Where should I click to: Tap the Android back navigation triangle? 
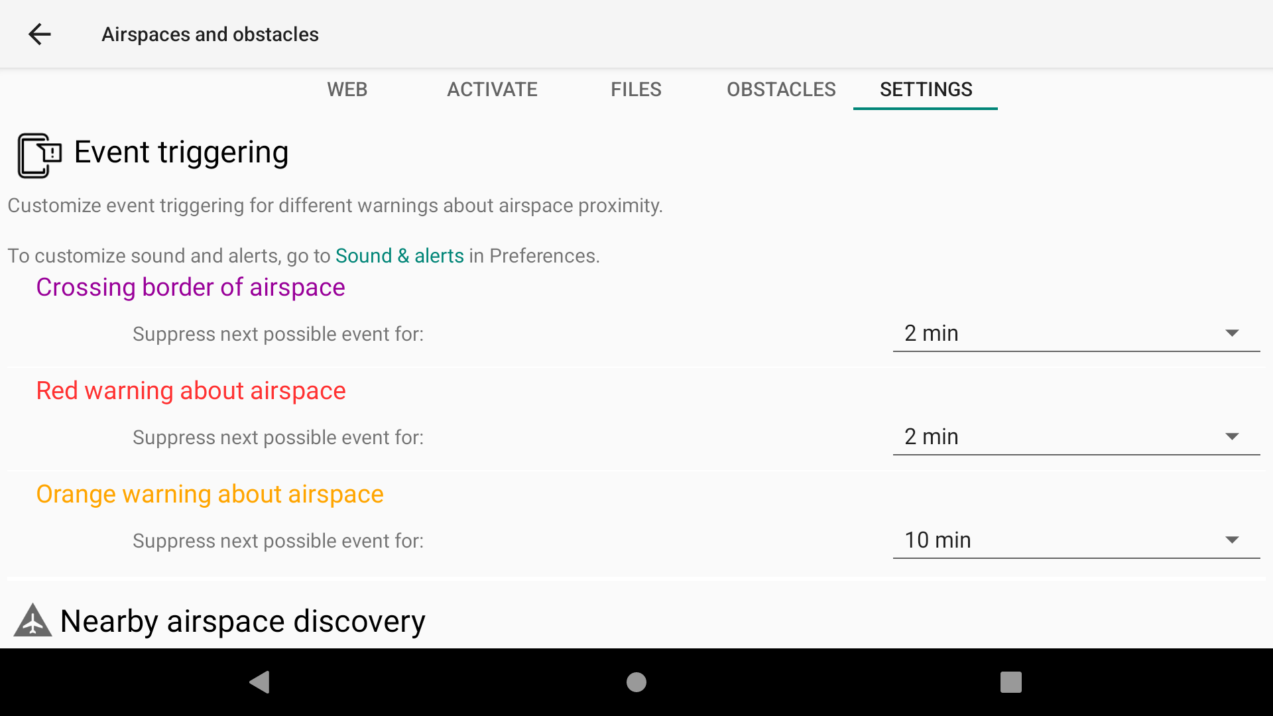click(259, 682)
